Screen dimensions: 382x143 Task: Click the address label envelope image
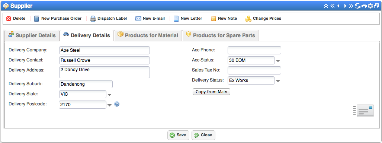tap(363, 111)
